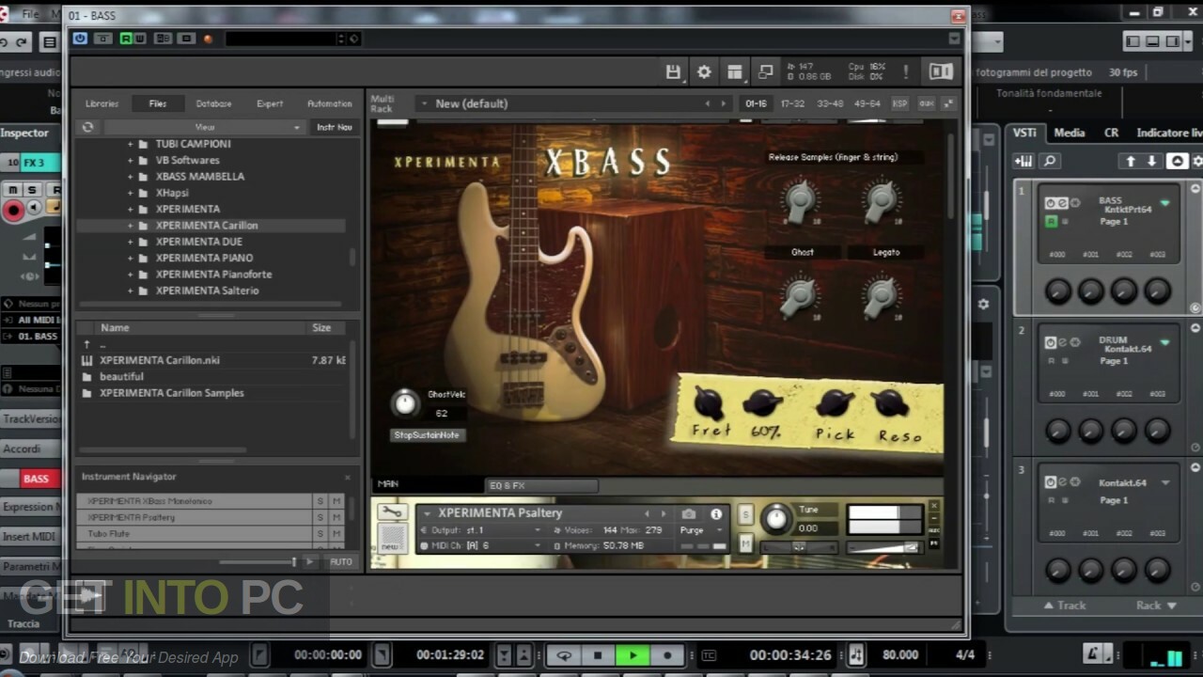Toggle the green R read automation button

tap(125, 39)
